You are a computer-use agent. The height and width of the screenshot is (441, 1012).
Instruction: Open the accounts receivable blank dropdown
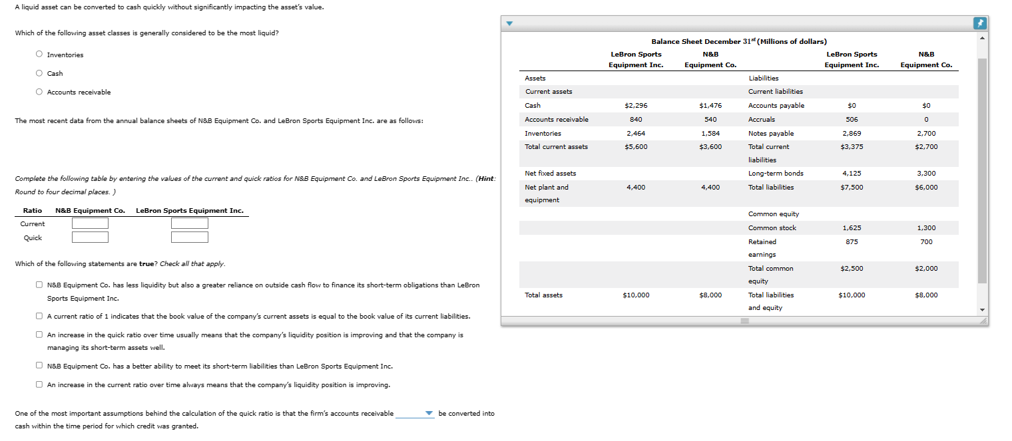[415, 414]
